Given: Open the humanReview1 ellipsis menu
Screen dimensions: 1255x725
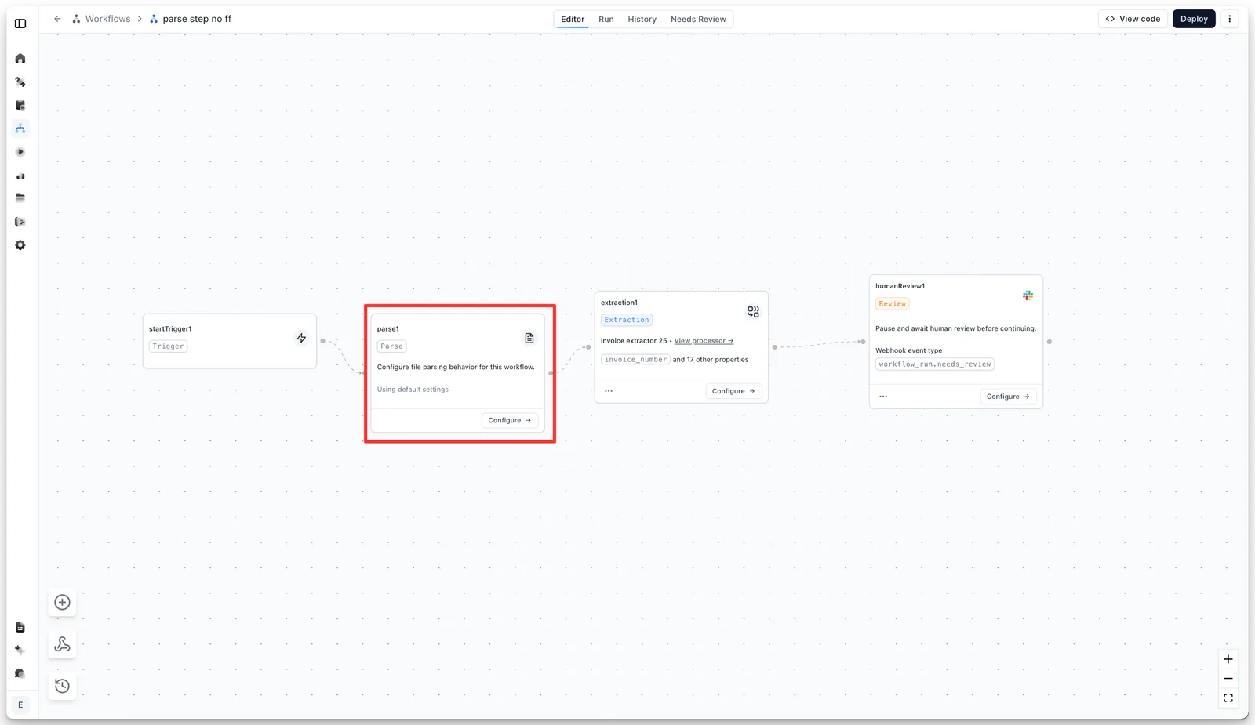Looking at the screenshot, I should pyautogui.click(x=883, y=397).
